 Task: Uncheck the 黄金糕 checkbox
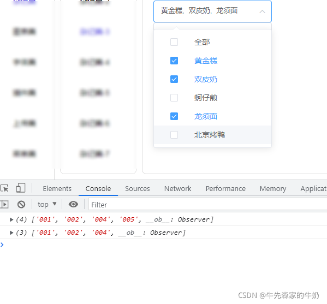click(174, 61)
